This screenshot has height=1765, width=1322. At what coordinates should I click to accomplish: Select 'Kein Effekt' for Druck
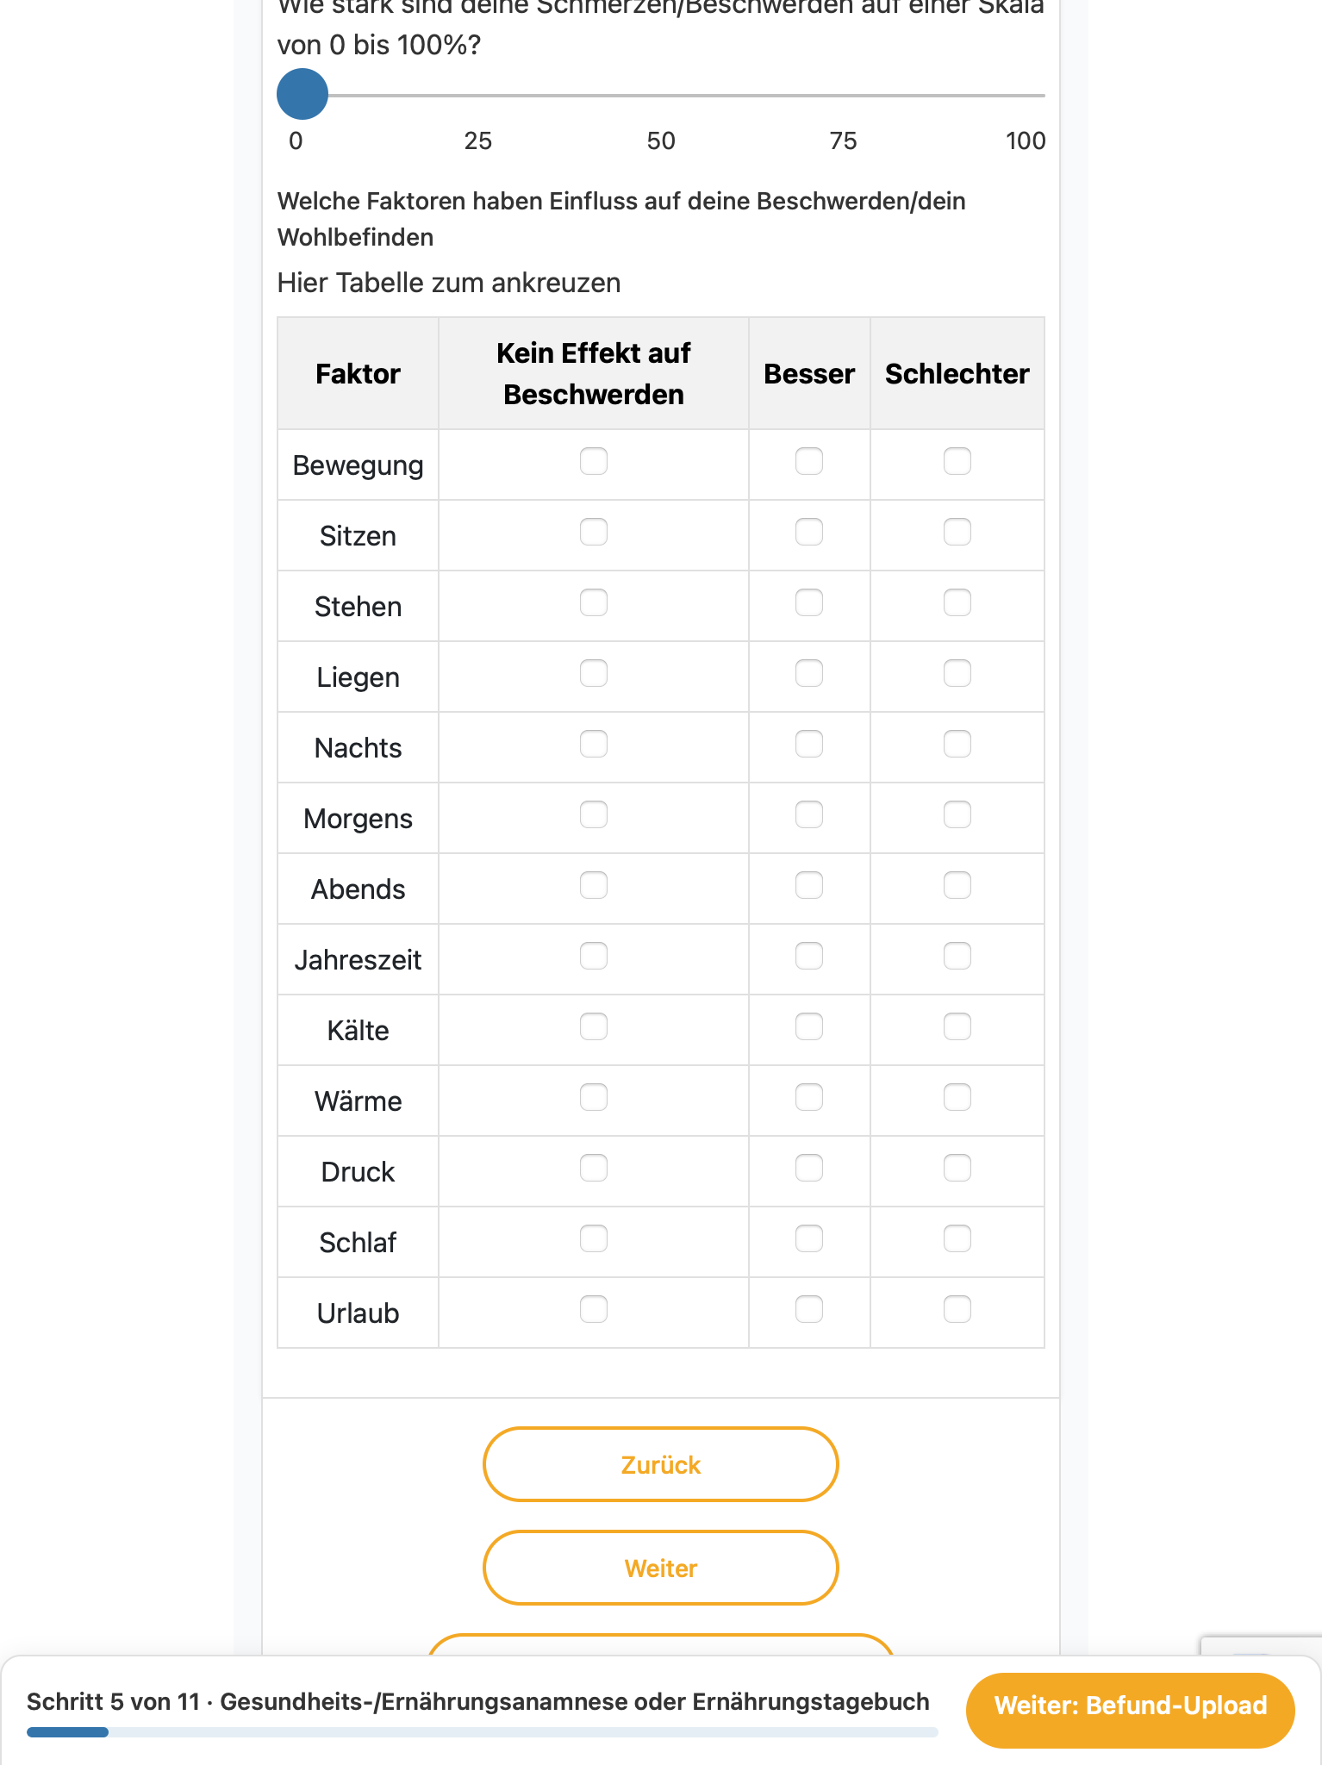593,1168
